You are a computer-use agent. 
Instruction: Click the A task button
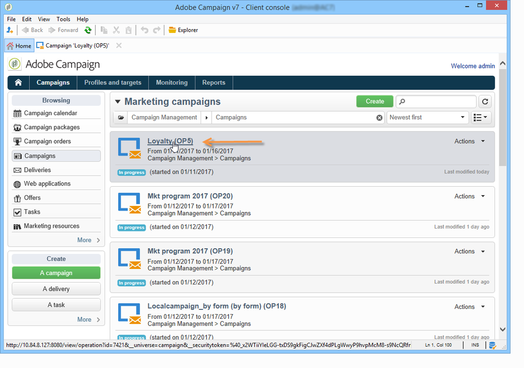[x=56, y=305]
